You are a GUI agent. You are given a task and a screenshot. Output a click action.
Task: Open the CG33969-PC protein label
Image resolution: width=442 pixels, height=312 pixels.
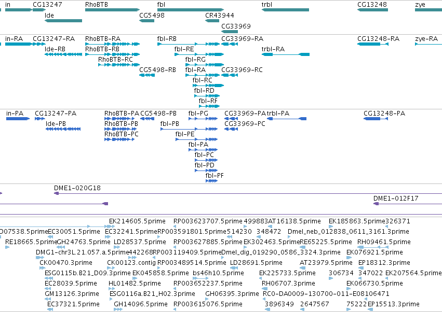[x=245, y=124]
